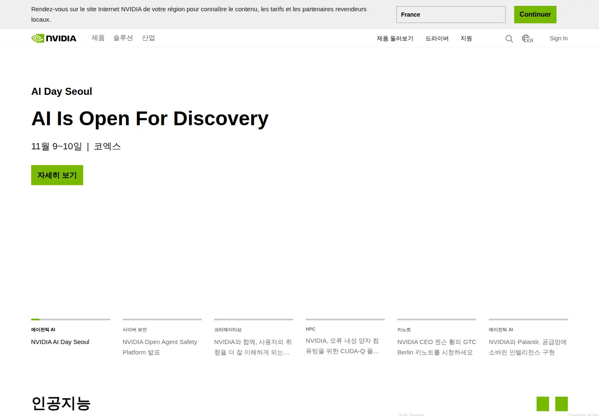Image resolution: width=599 pixels, height=416 pixels.
Task: Select the Palantir 에이전틱 AI slide
Action: click(x=528, y=338)
